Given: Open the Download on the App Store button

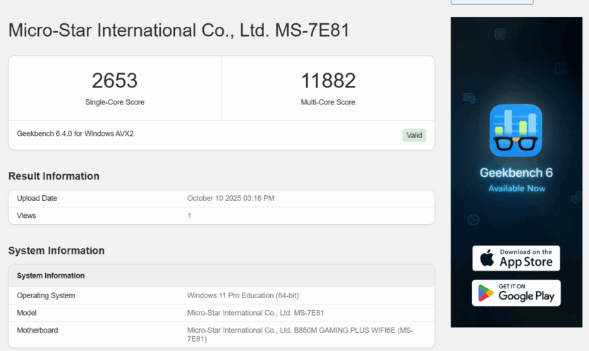Looking at the screenshot, I should coord(516,258).
